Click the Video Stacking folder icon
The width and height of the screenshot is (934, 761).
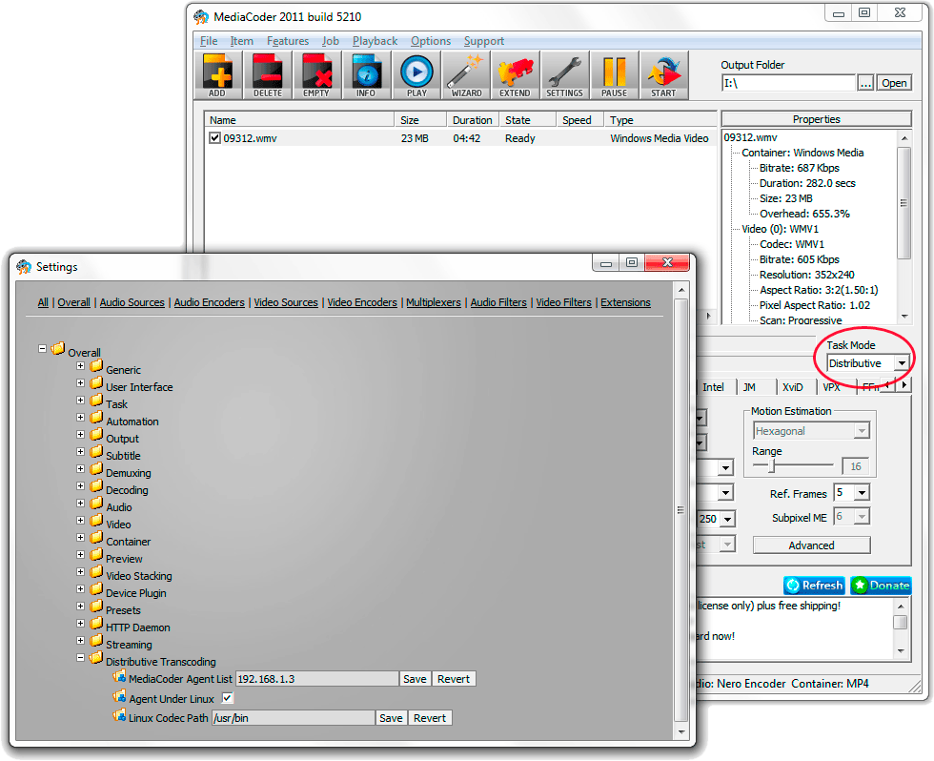coord(96,571)
